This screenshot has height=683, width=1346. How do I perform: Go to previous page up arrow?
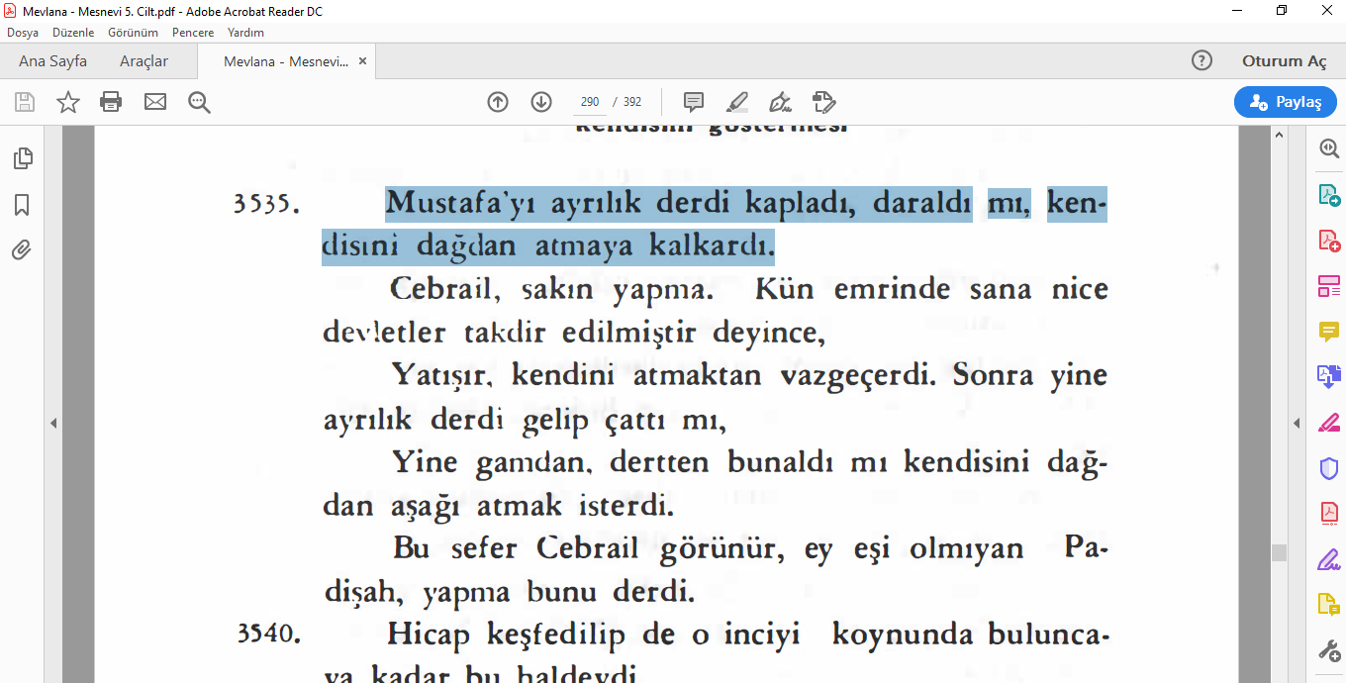pos(498,102)
